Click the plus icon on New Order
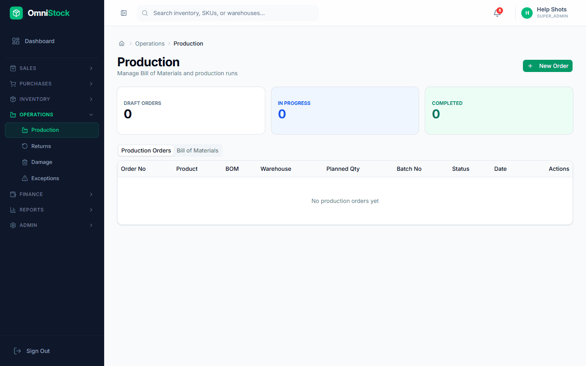Image resolution: width=586 pixels, height=366 pixels. point(530,66)
